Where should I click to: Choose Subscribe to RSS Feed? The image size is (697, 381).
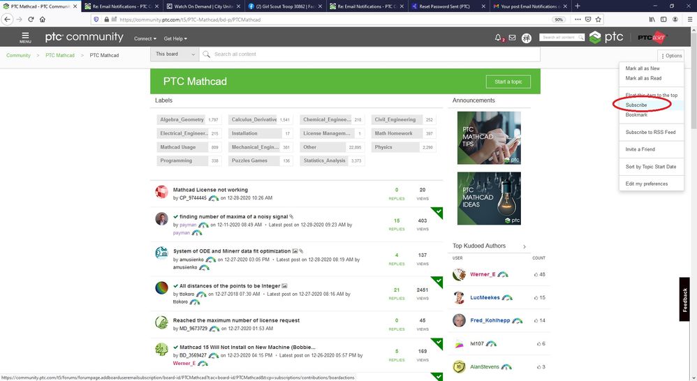pyautogui.click(x=650, y=133)
